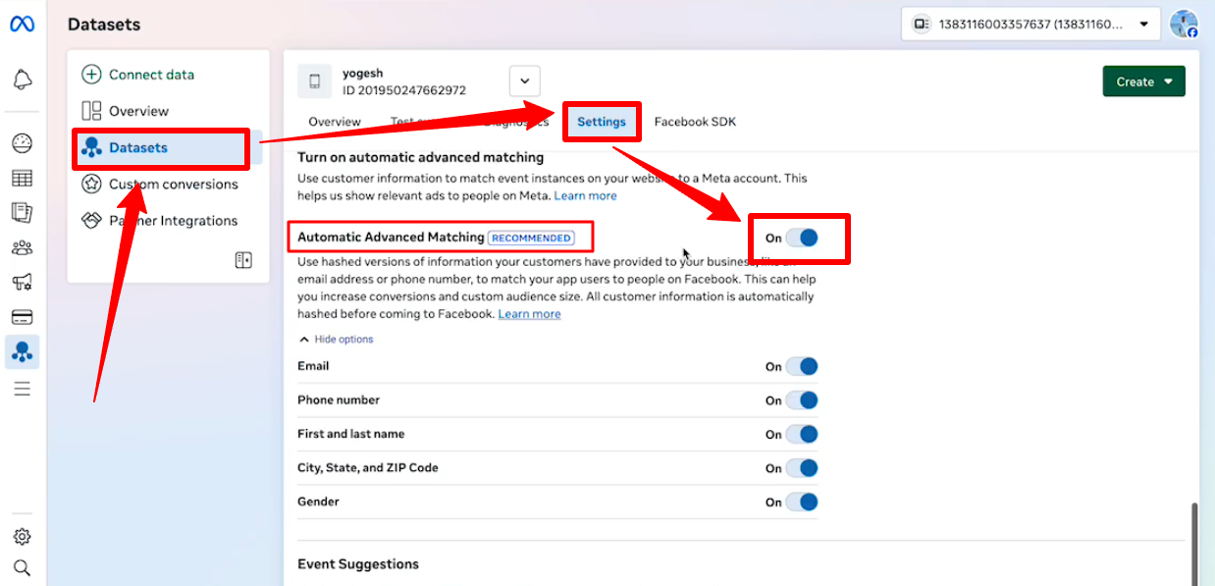
Task: Open the Audiences people icon
Action: [22, 247]
